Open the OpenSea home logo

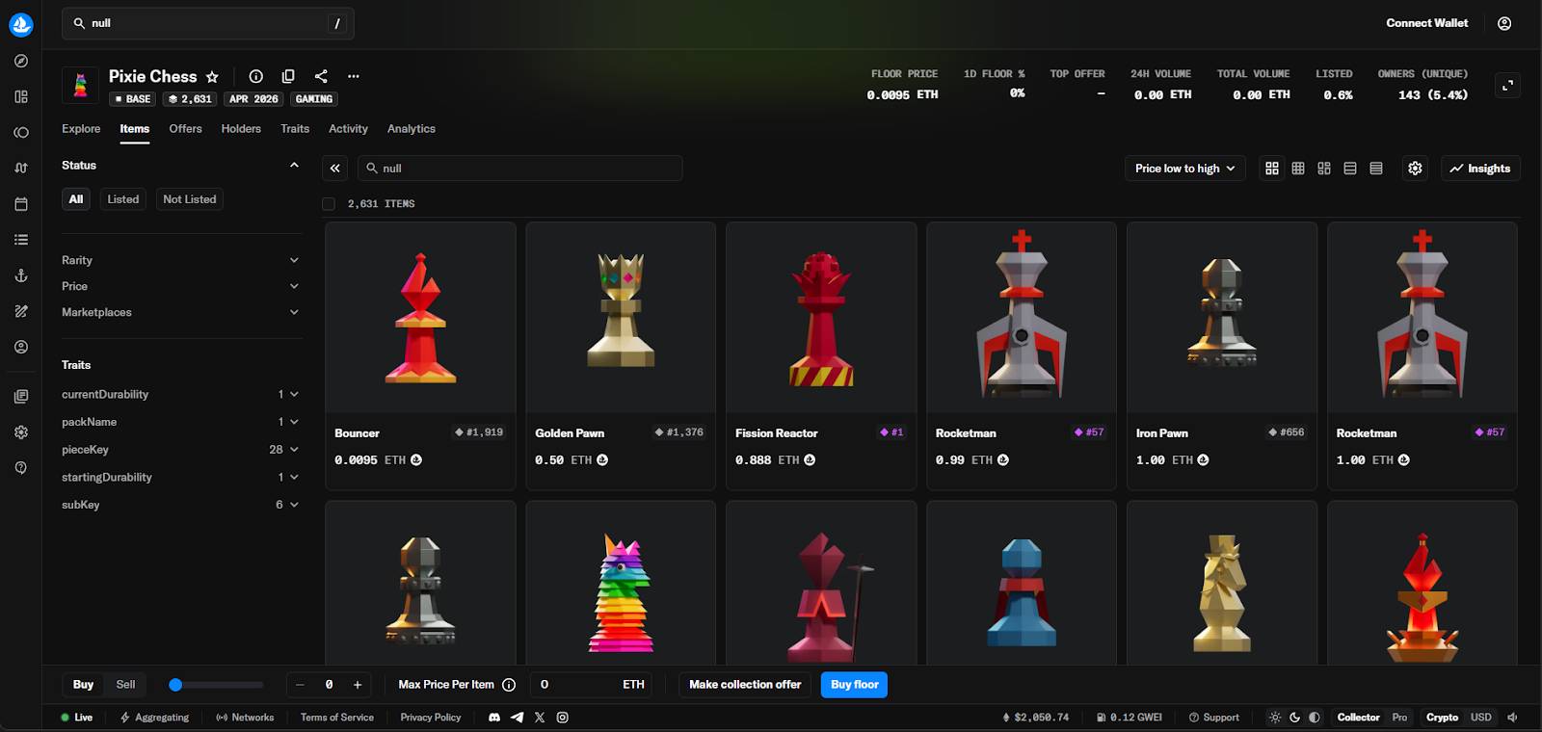tap(21, 24)
